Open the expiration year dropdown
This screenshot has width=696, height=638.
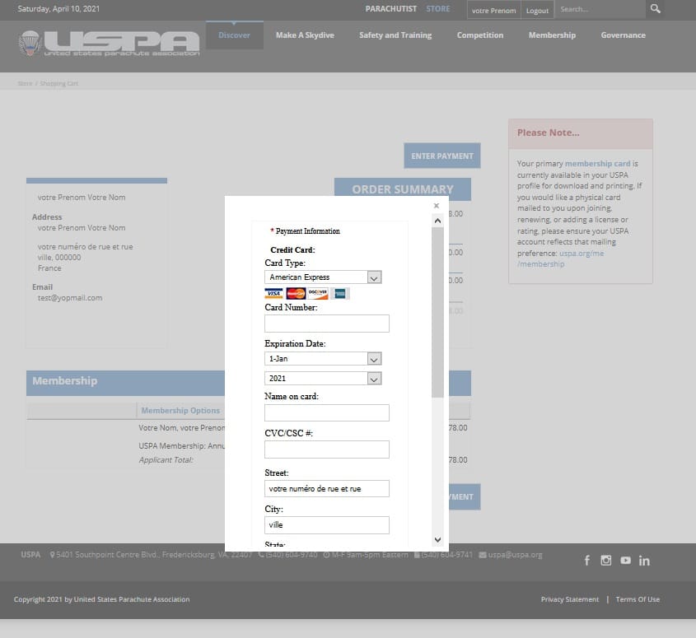[323, 379]
